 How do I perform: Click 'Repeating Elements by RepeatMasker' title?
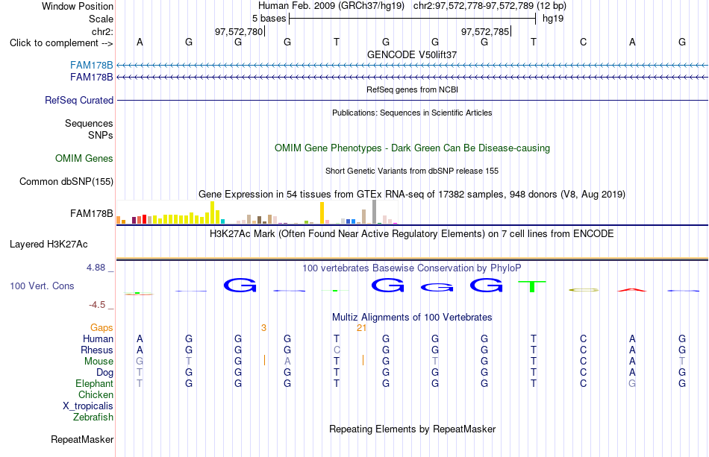[413, 429]
